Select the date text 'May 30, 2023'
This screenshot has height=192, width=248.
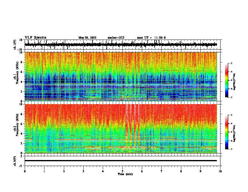[x=87, y=38]
